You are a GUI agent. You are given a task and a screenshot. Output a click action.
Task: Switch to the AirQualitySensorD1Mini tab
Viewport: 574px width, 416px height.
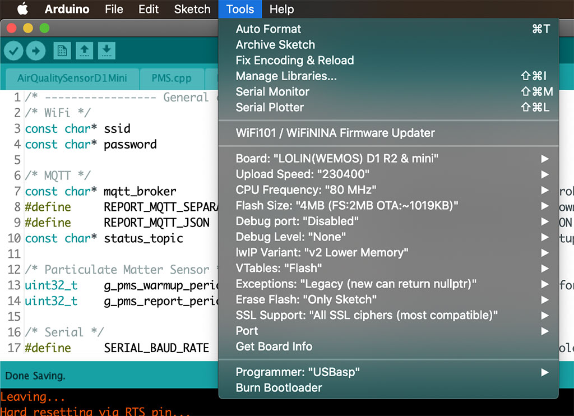(72, 78)
